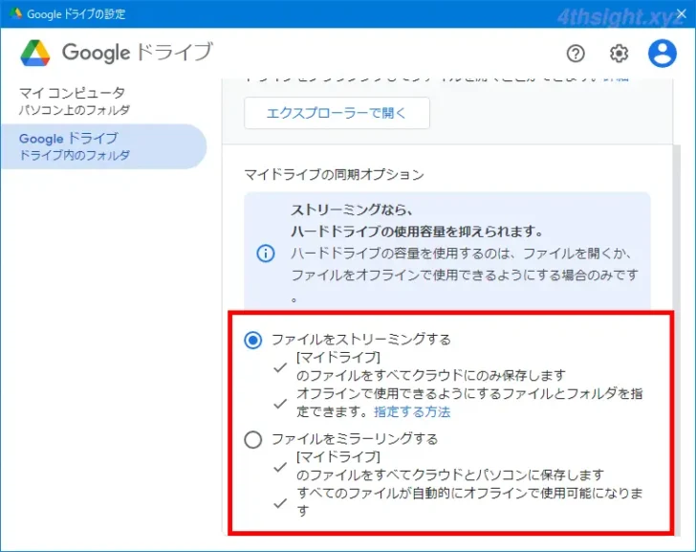This screenshot has width=696, height=552.
Task: Click the ファイルをミラーリングする label text
Action: pyautogui.click(x=355, y=439)
